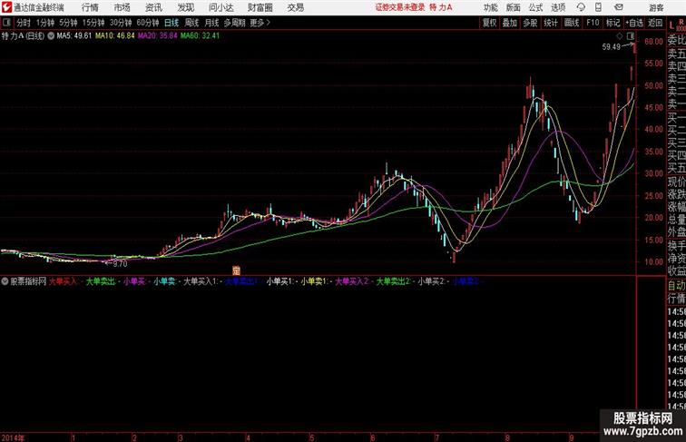
Task: Open the 多周期 multi-period view
Action: point(234,23)
